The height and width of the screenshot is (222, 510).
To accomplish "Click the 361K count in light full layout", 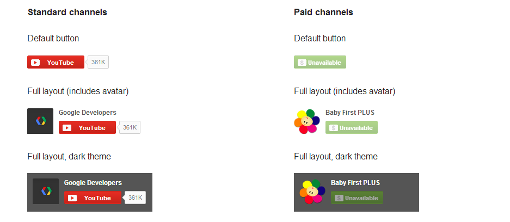I will 130,127.
